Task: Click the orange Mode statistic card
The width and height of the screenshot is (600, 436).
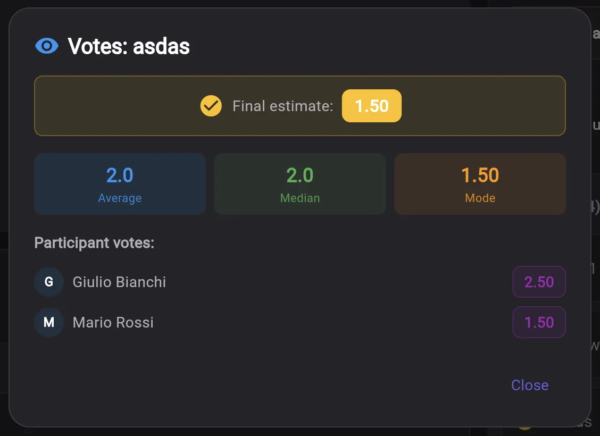Action: pyautogui.click(x=480, y=183)
